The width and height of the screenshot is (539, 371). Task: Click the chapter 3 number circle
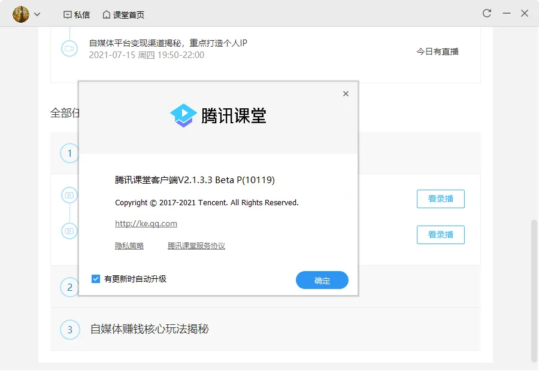coord(70,330)
